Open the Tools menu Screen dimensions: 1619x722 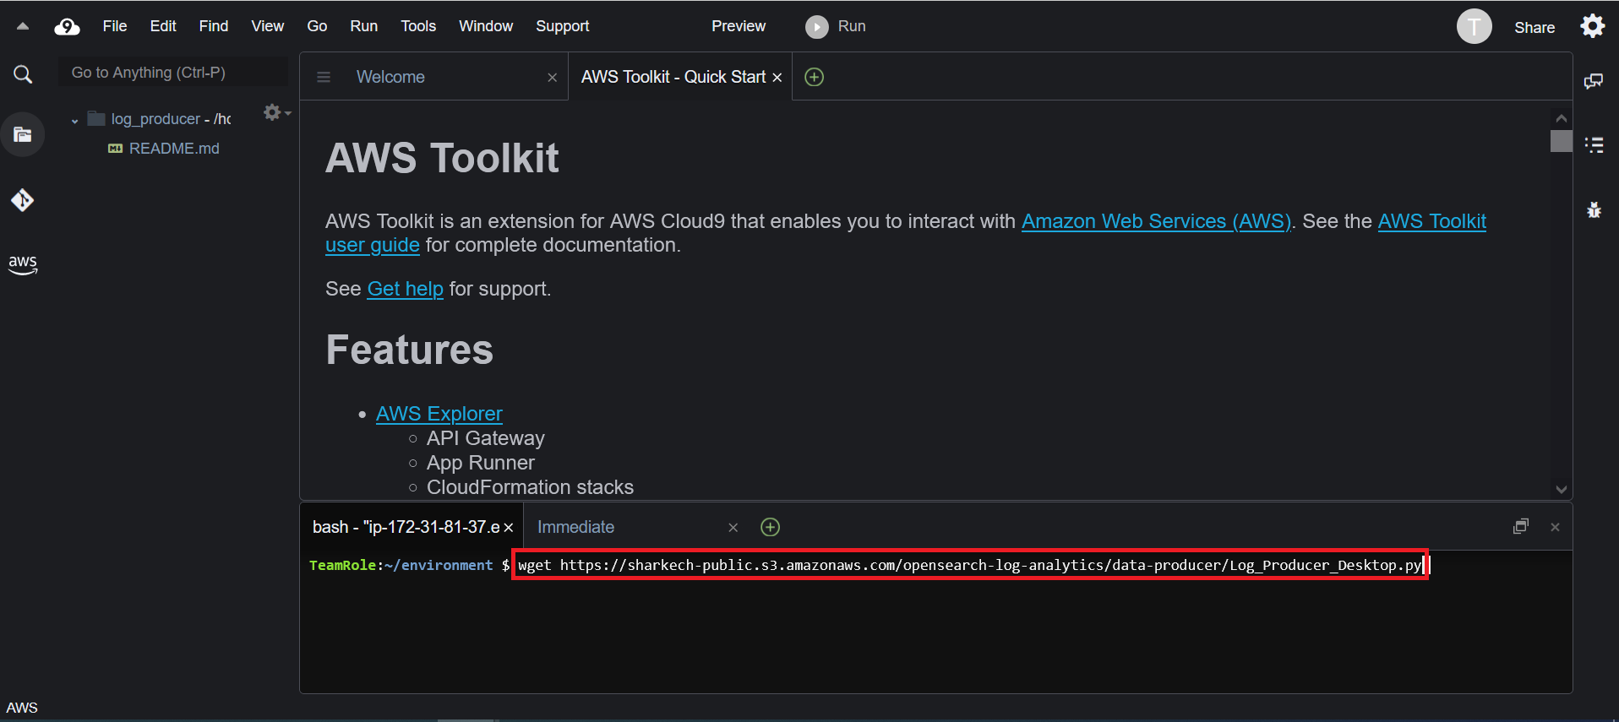point(418,26)
